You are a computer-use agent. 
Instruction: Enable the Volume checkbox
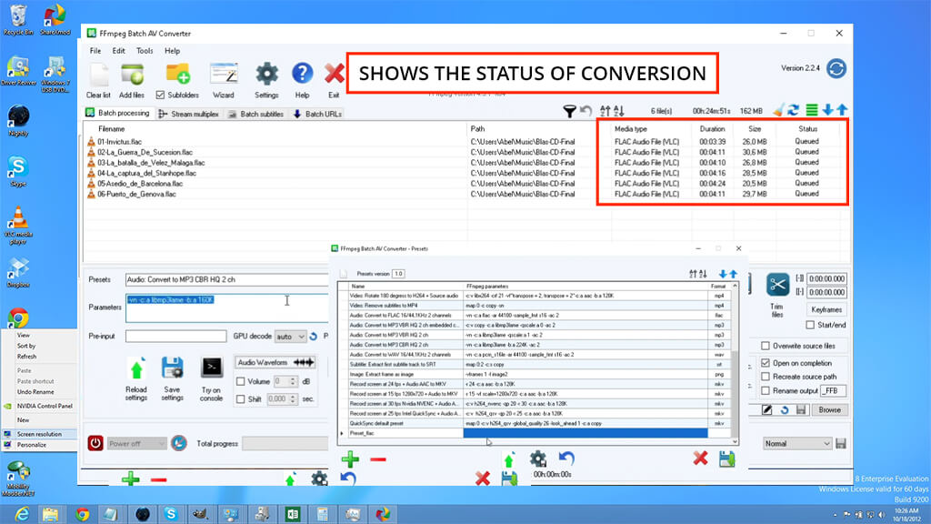(x=240, y=381)
